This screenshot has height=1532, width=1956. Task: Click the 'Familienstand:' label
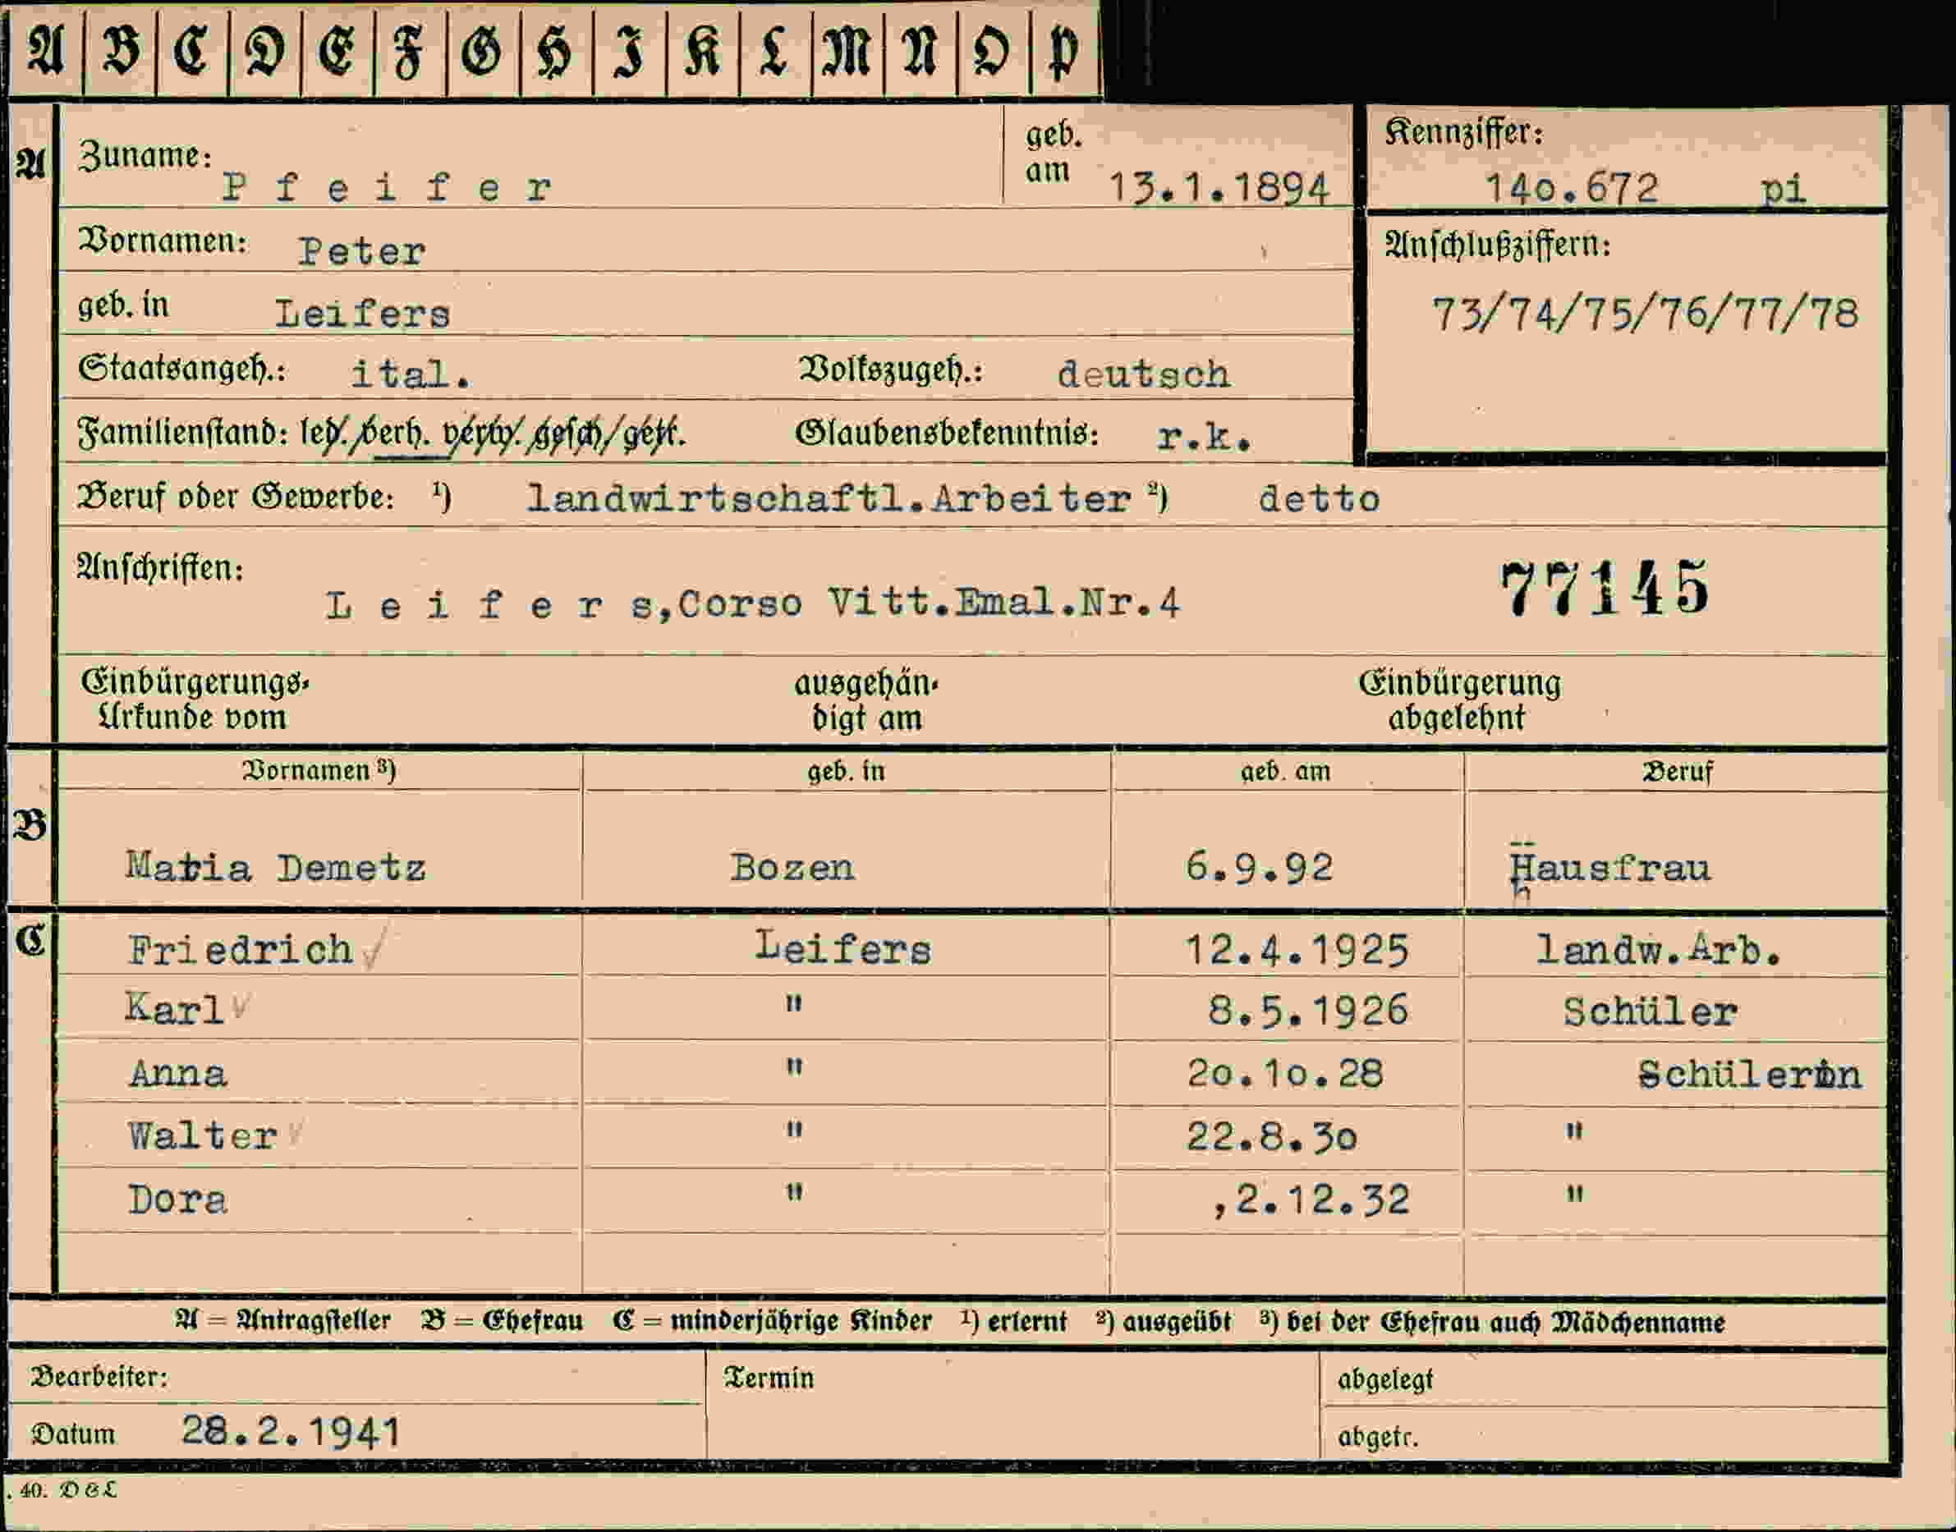181,433
